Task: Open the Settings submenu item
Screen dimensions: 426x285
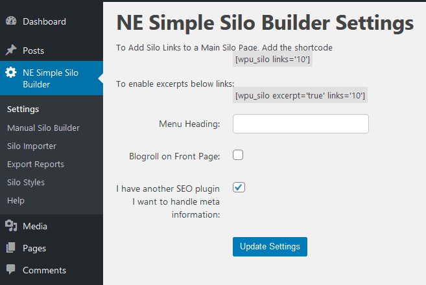Action: click(23, 109)
